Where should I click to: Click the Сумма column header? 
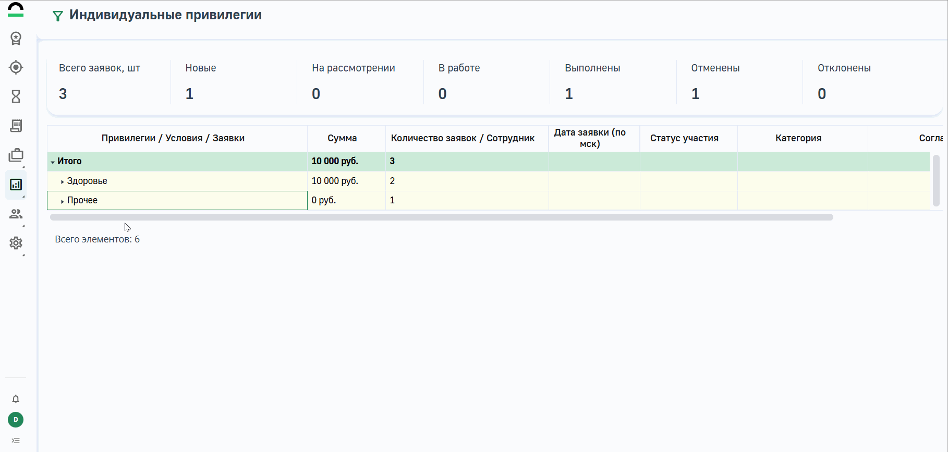pos(342,138)
